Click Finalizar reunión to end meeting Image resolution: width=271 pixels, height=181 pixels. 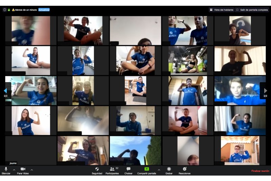[x=260, y=171]
